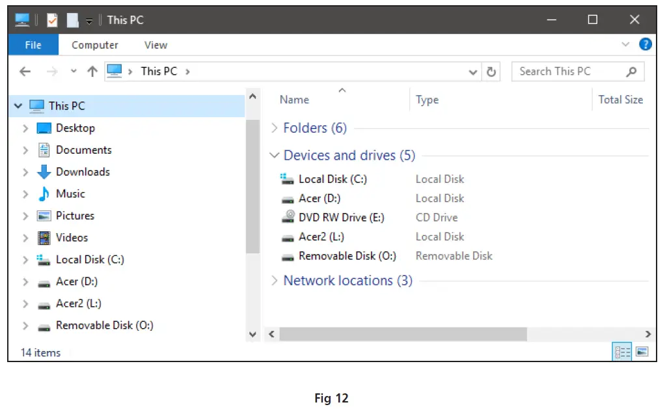This screenshot has width=667, height=409.
Task: Switch to the View ribbon tab
Action: click(x=156, y=45)
